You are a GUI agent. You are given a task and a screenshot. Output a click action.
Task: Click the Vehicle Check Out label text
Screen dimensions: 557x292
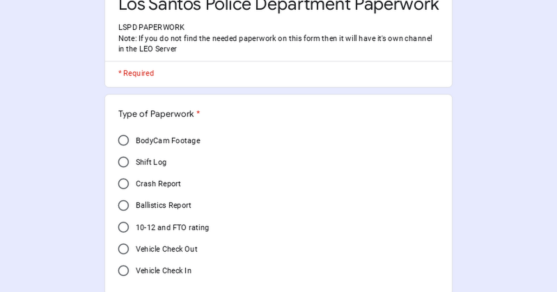166,249
